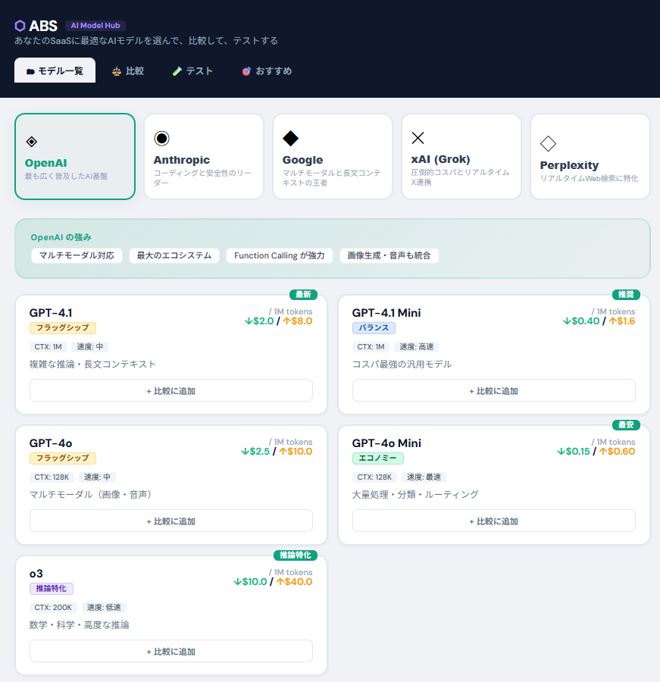The width and height of the screenshot is (660, 682).
Task: Switch to the 比較 tab
Action: point(128,71)
